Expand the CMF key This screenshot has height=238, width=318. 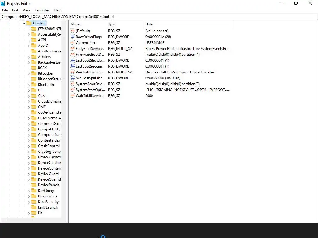29,107
